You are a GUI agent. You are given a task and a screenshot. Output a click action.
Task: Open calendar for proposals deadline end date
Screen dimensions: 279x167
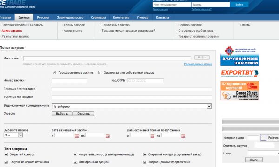click(x=183, y=136)
